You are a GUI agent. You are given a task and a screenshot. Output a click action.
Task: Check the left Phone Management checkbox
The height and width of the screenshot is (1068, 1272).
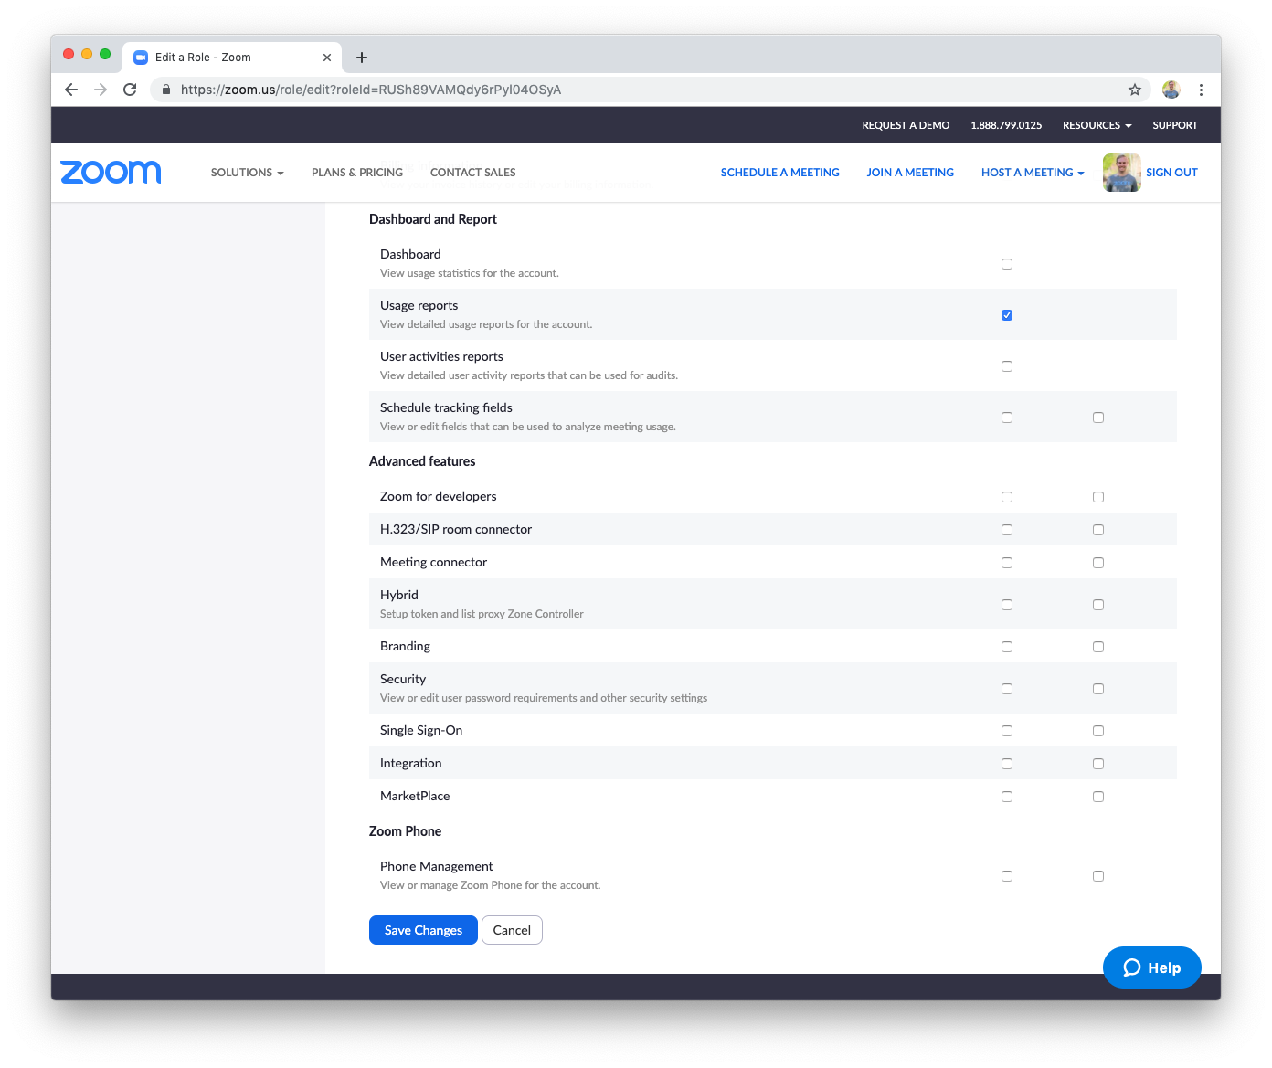(1007, 876)
